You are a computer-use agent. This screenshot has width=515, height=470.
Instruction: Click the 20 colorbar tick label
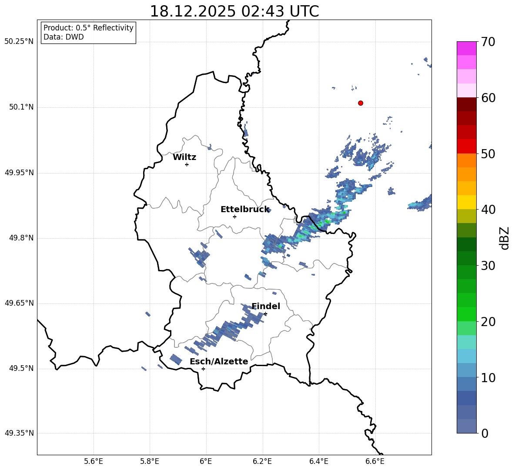coord(488,321)
